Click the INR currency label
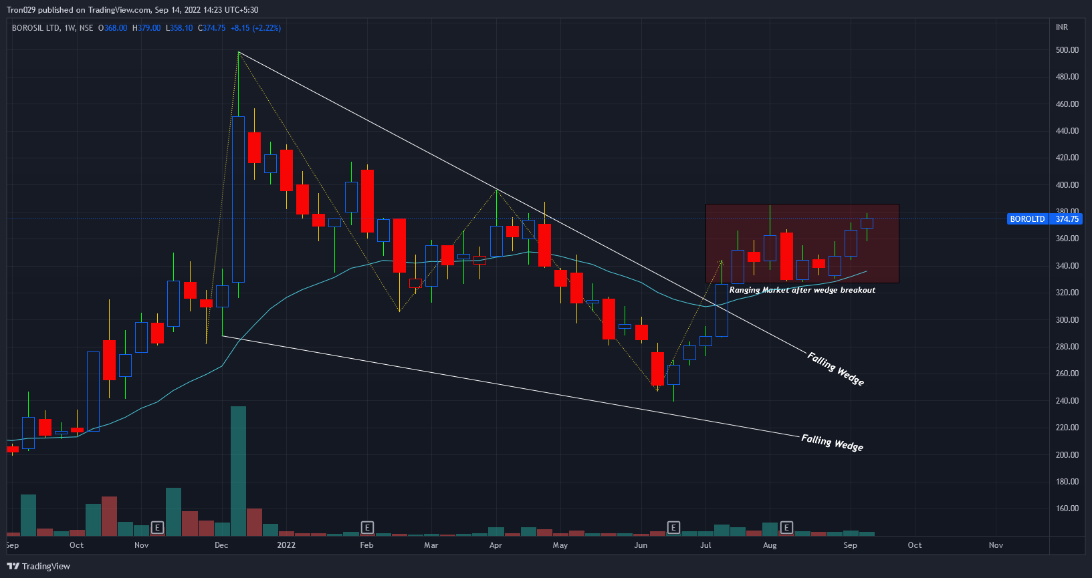This screenshot has width=1092, height=578. coord(1062,27)
